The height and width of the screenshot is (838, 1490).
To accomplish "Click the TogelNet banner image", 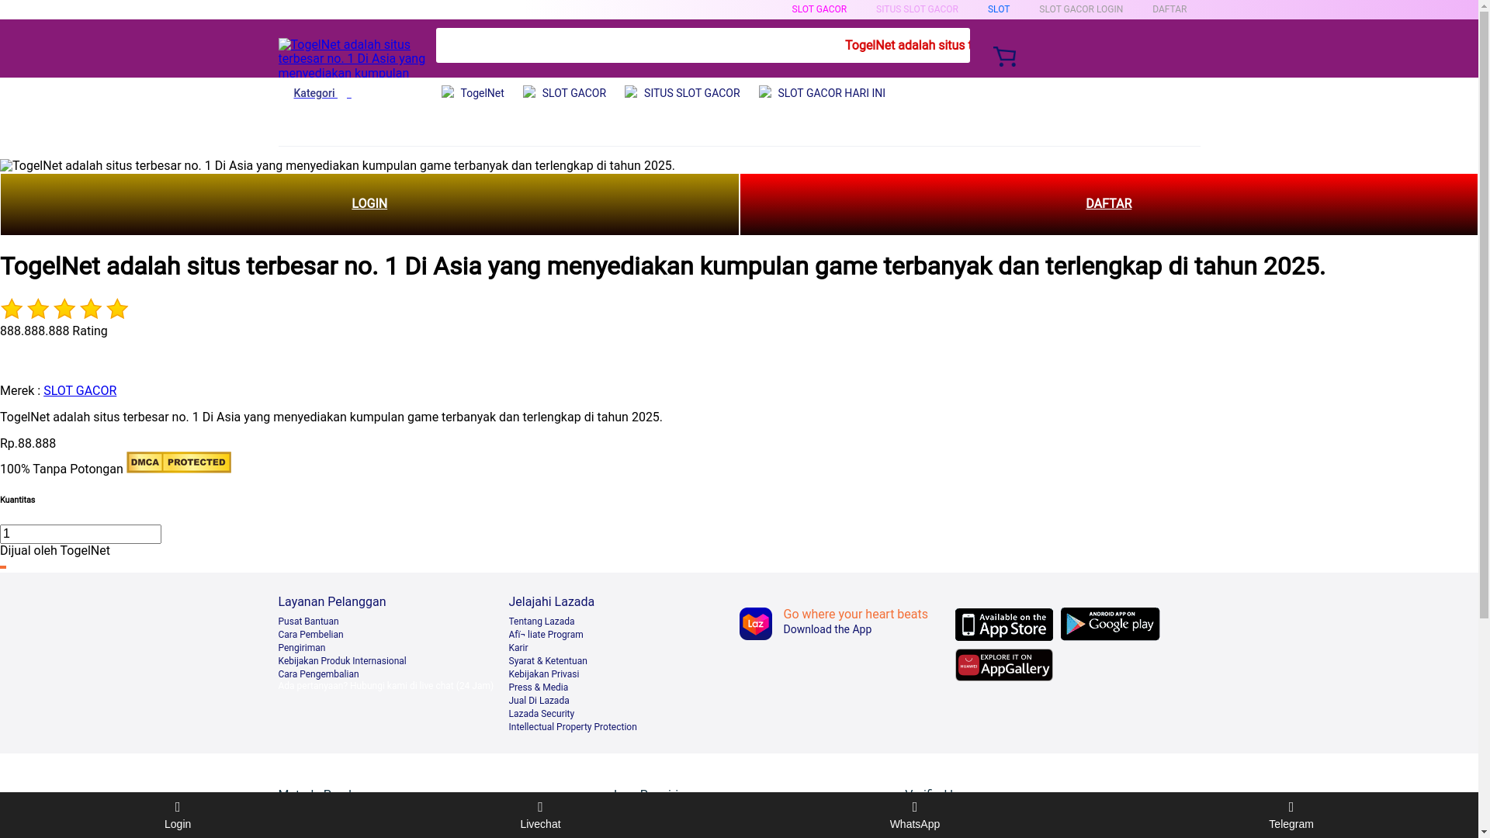I will tap(338, 166).
